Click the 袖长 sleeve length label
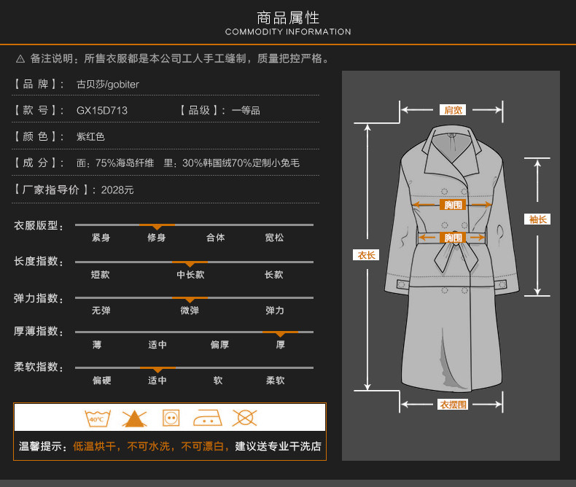576x487 pixels. point(537,219)
